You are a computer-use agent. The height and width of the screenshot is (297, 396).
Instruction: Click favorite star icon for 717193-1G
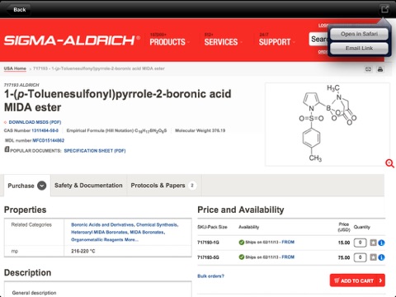coord(373,243)
